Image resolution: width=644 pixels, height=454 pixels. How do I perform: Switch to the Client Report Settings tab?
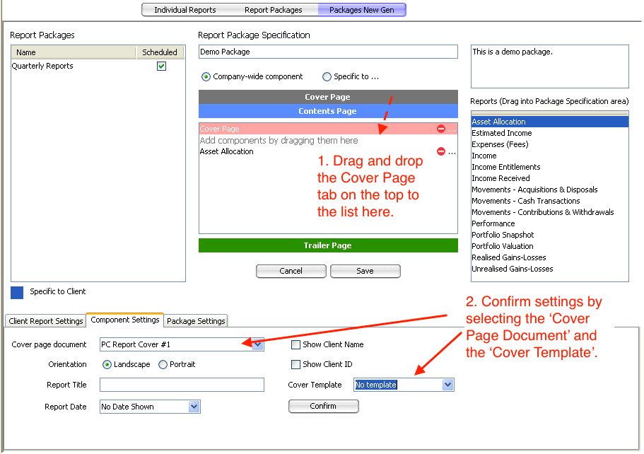click(x=46, y=320)
